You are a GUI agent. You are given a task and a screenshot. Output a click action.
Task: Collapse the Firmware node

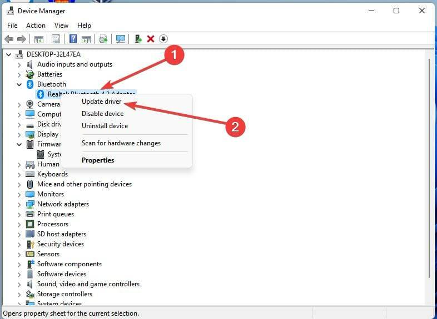19,144
